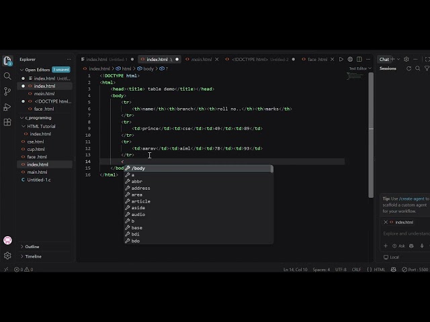Switch to face .html tab
430x322 pixels.
[317, 59]
